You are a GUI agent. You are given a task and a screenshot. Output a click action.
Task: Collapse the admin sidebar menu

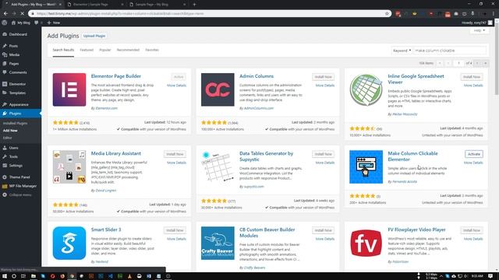(x=19, y=195)
